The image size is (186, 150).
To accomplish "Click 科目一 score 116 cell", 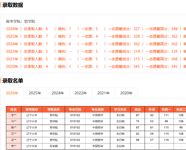I will [x=166, y=140].
